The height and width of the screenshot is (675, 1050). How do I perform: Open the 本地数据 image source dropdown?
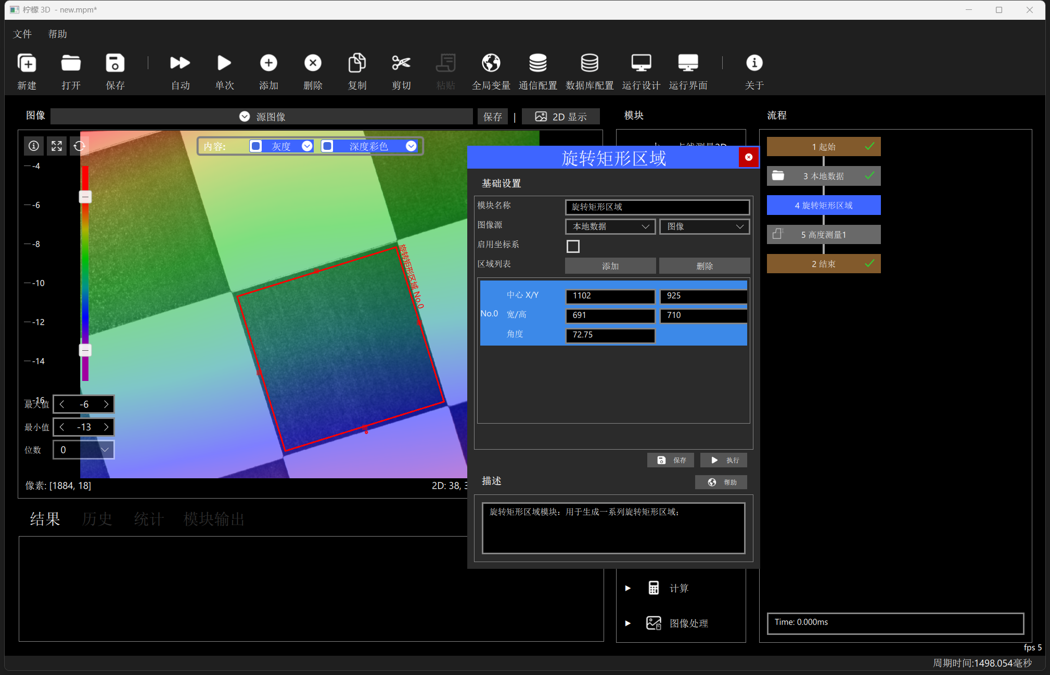tap(610, 226)
